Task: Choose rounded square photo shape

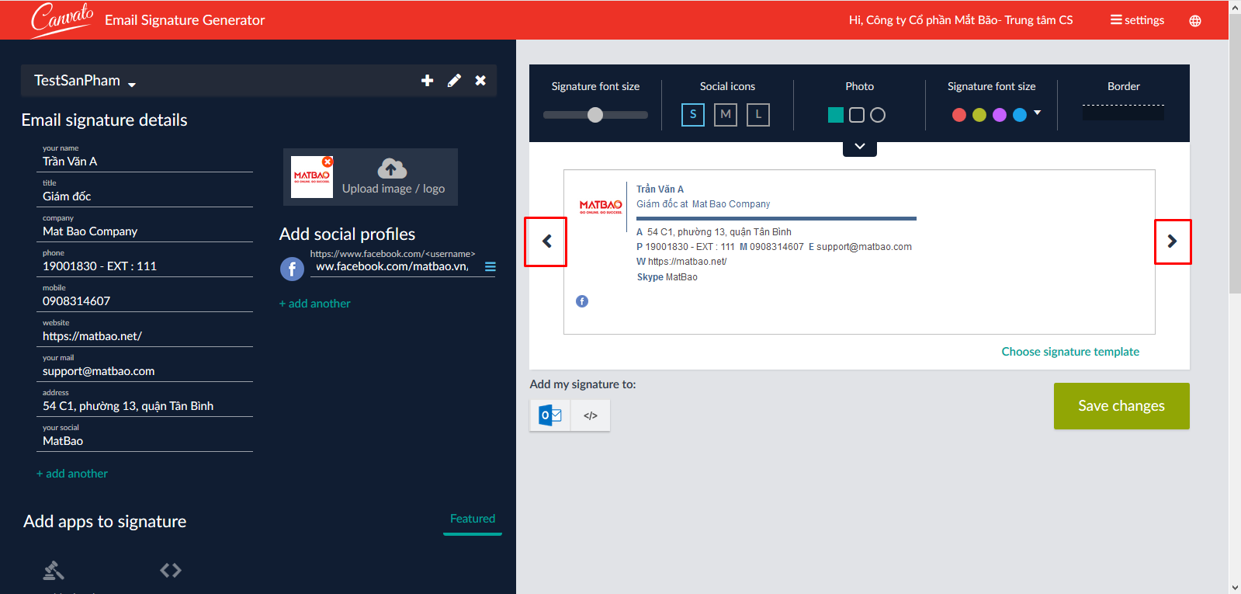Action: 857,115
